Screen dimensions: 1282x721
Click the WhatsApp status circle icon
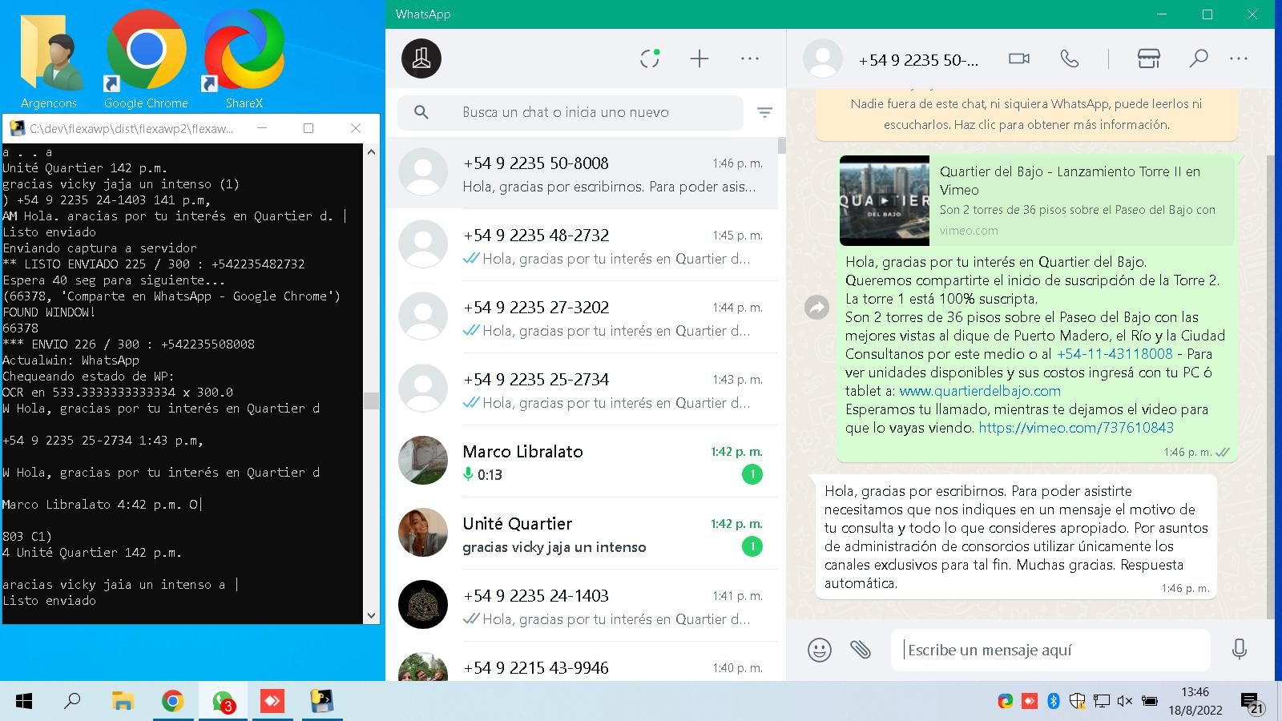pyautogui.click(x=650, y=58)
